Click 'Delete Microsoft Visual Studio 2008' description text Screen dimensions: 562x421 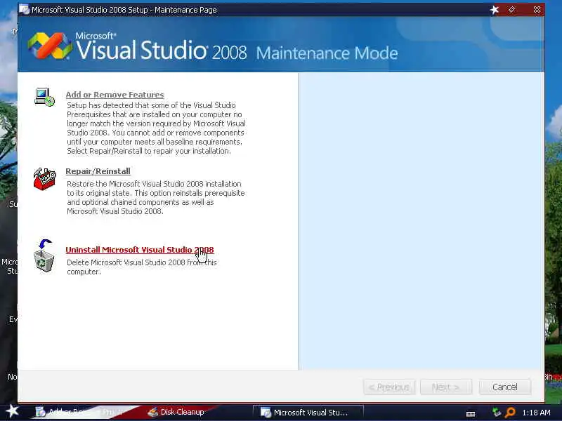(142, 267)
